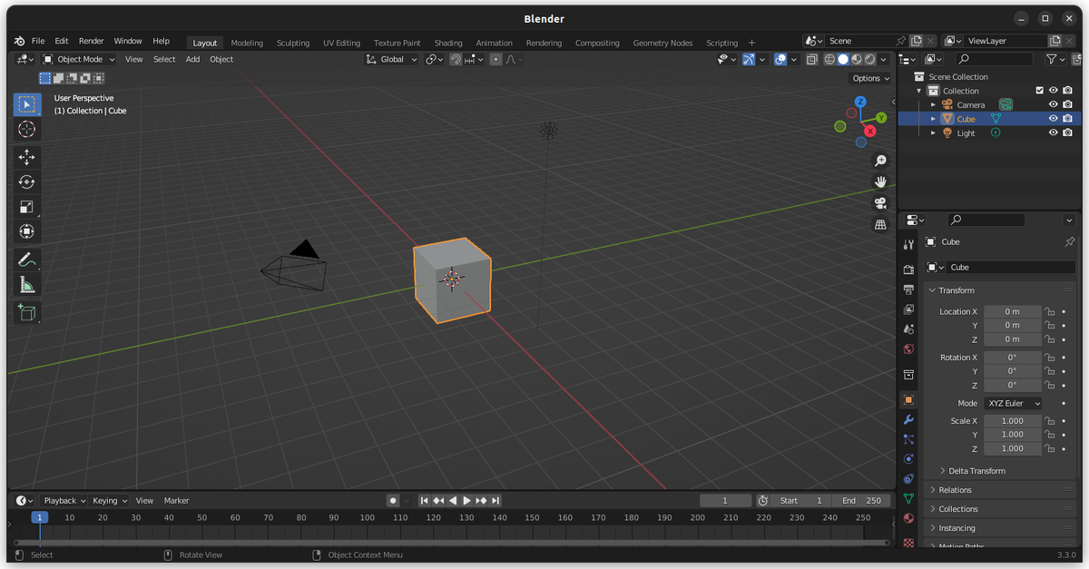
Task: Switch to the Shading workspace tab
Action: click(448, 43)
